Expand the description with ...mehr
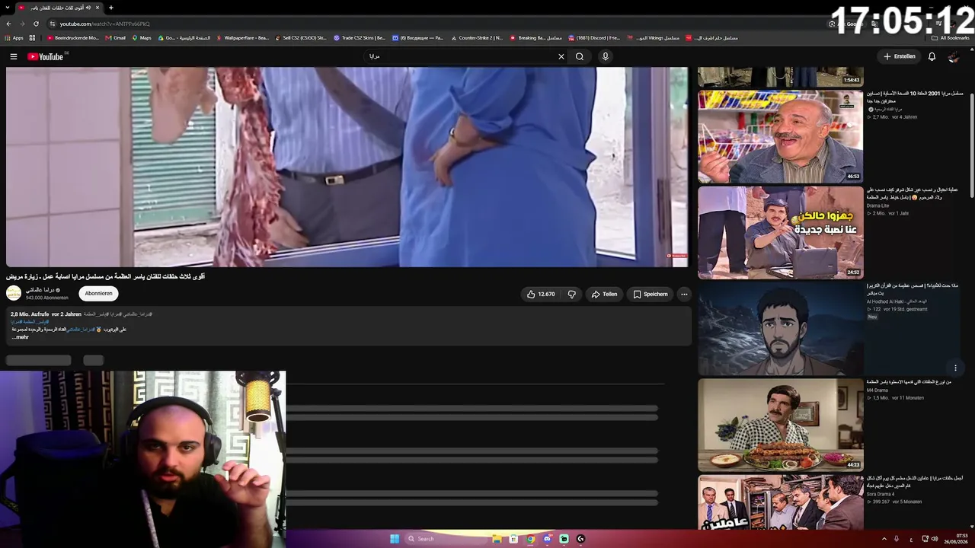 (x=20, y=336)
